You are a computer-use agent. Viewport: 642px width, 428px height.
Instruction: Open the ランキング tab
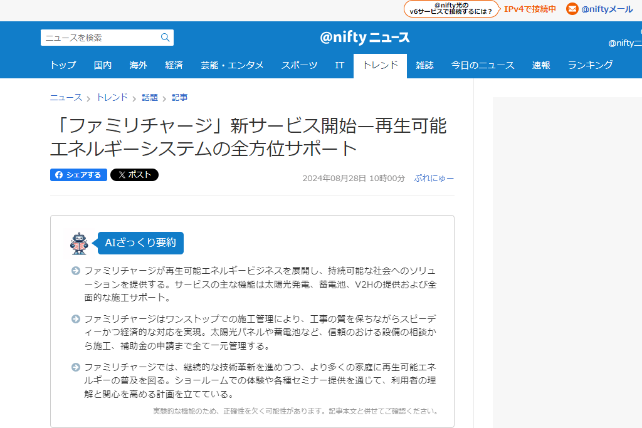point(591,65)
